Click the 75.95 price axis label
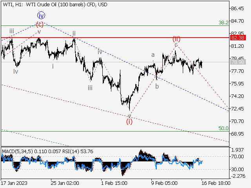Screen dimensions: 251x188 [238, 83]
